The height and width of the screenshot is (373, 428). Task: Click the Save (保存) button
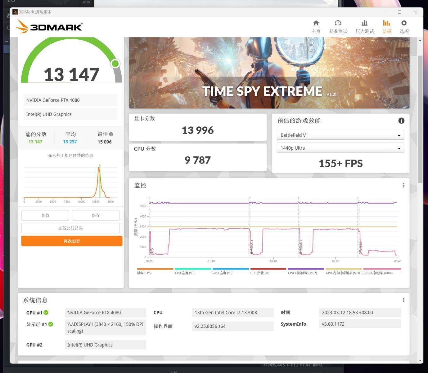click(96, 215)
